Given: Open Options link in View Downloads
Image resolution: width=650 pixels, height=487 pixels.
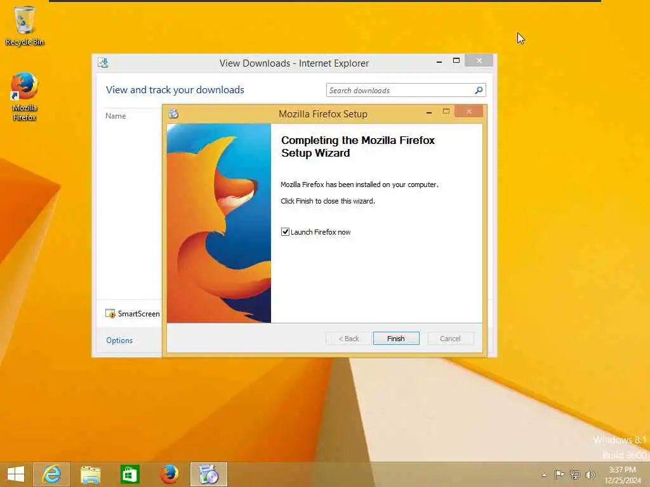Looking at the screenshot, I should click(x=119, y=340).
